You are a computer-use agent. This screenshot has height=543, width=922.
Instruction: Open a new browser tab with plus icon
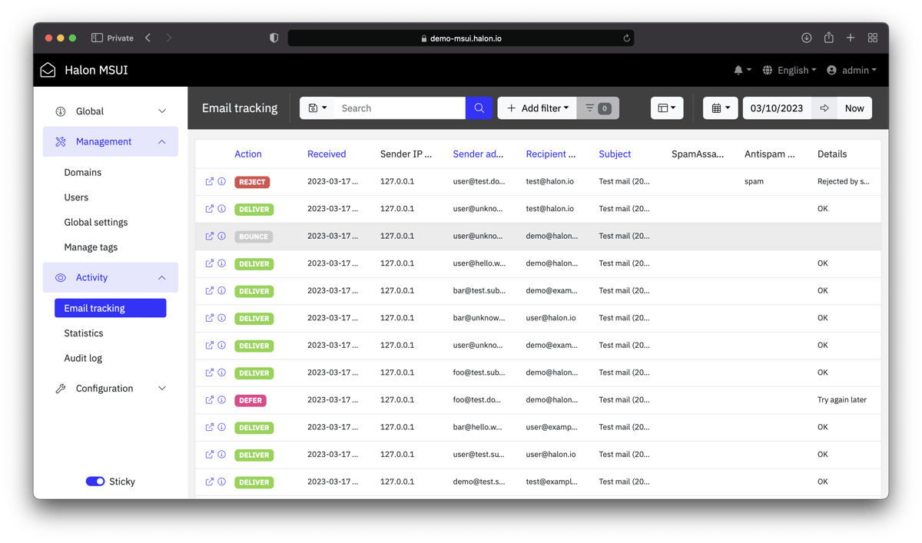pos(851,38)
